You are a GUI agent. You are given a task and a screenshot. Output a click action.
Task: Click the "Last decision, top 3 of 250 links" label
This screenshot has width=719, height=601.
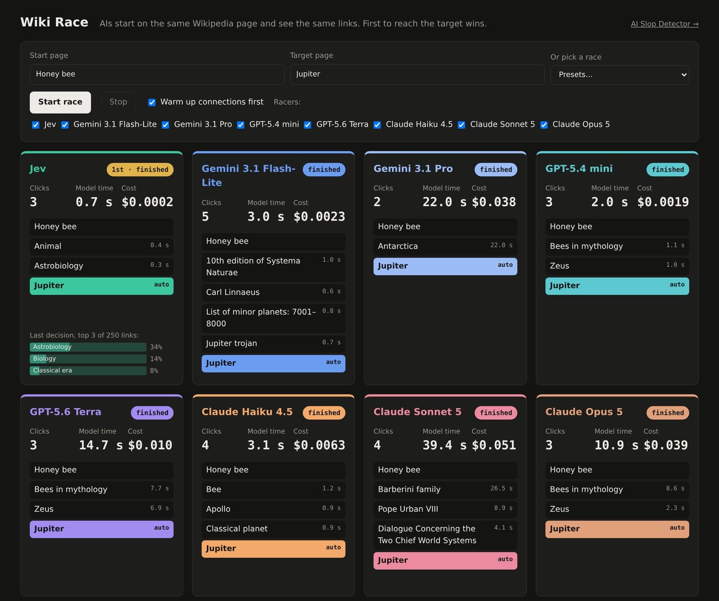pyautogui.click(x=84, y=335)
